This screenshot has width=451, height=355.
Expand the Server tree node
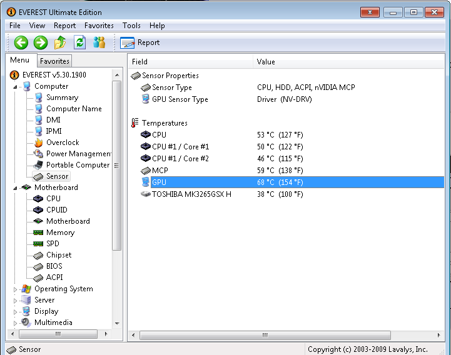(x=15, y=301)
